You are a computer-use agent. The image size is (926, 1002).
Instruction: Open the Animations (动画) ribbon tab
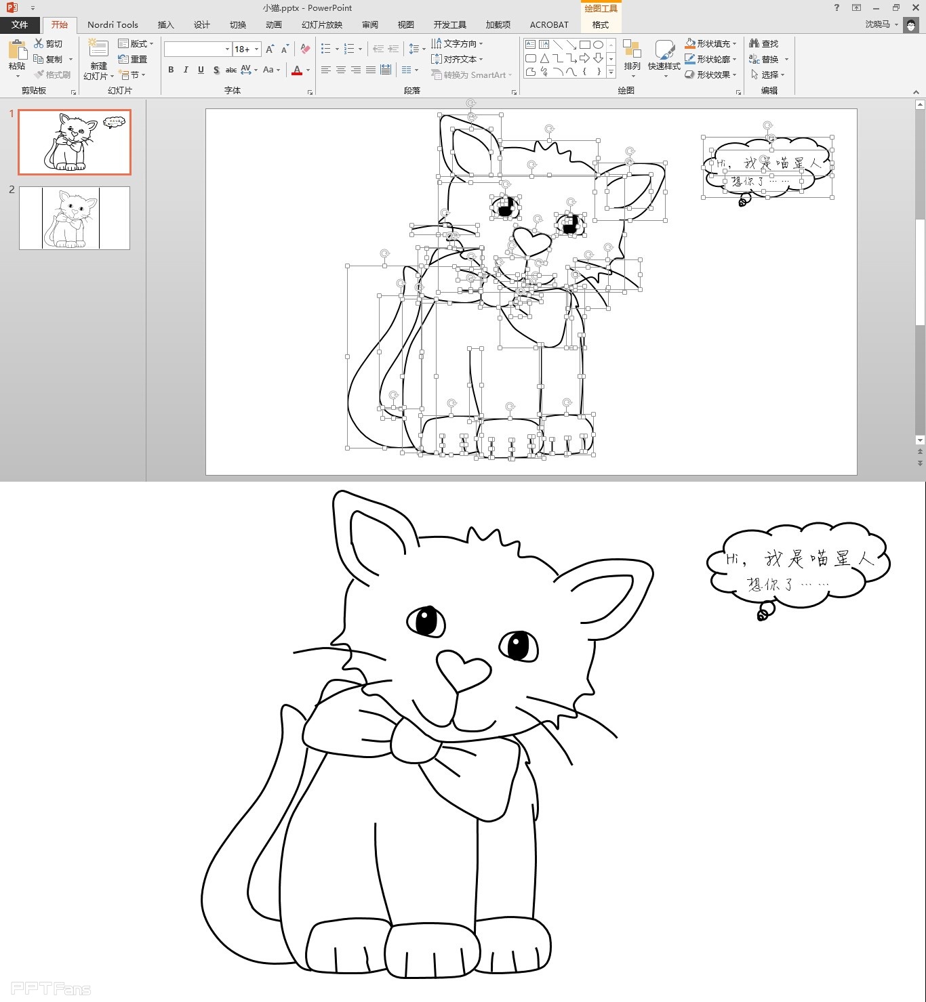274,25
